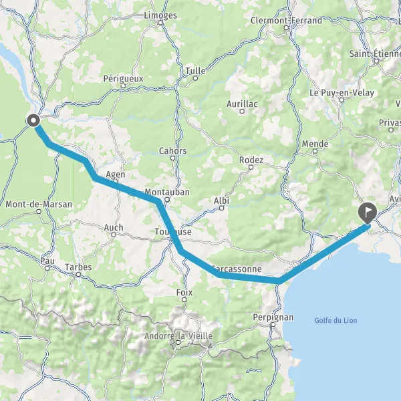Click the Tarbes city label
Image resolution: width=401 pixels, height=401 pixels.
(78, 267)
